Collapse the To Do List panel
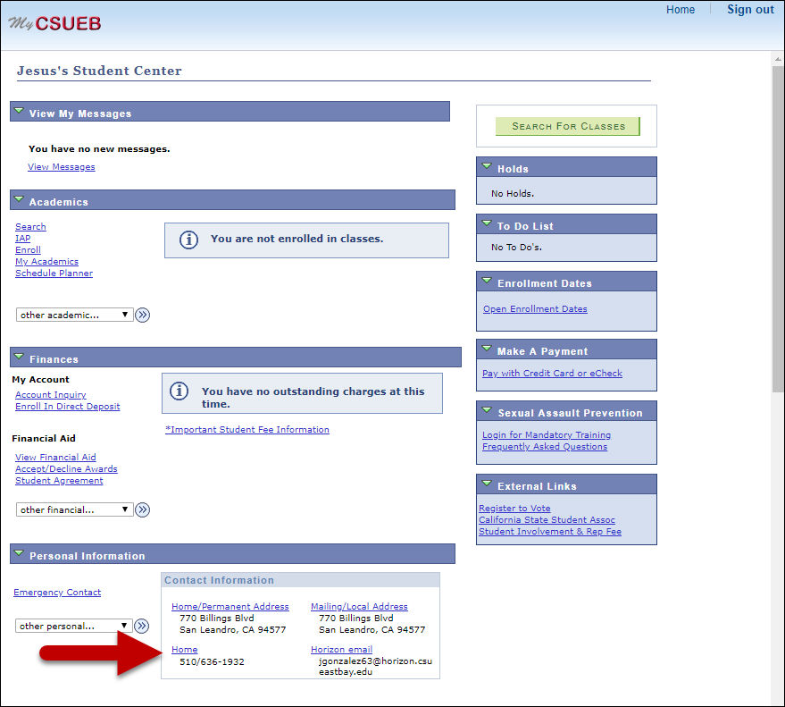The height and width of the screenshot is (707, 785). click(x=487, y=223)
